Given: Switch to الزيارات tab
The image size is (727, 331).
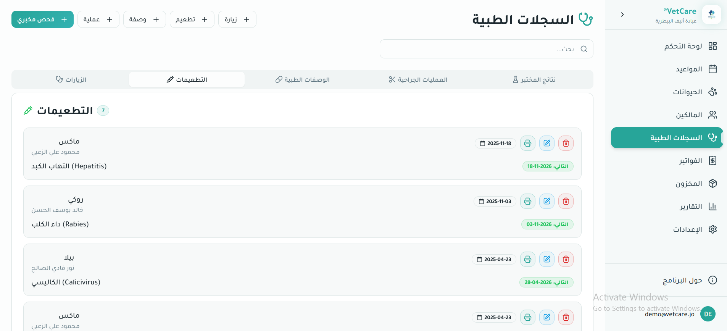Looking at the screenshot, I should pos(71,79).
